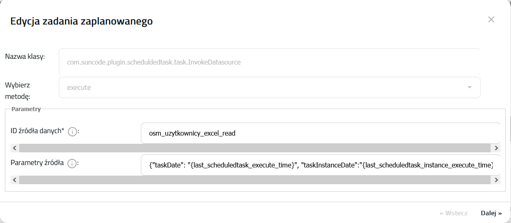Open info tooltip for ID źródła danych
The height and width of the screenshot is (223, 511).
coord(73,132)
